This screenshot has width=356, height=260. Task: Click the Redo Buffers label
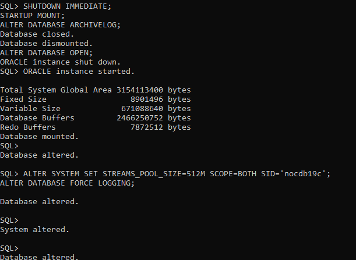pos(28,127)
